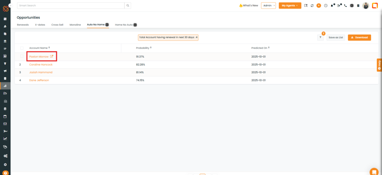Toggle the select-all header checkbox
This screenshot has height=175, width=382.
22,48
